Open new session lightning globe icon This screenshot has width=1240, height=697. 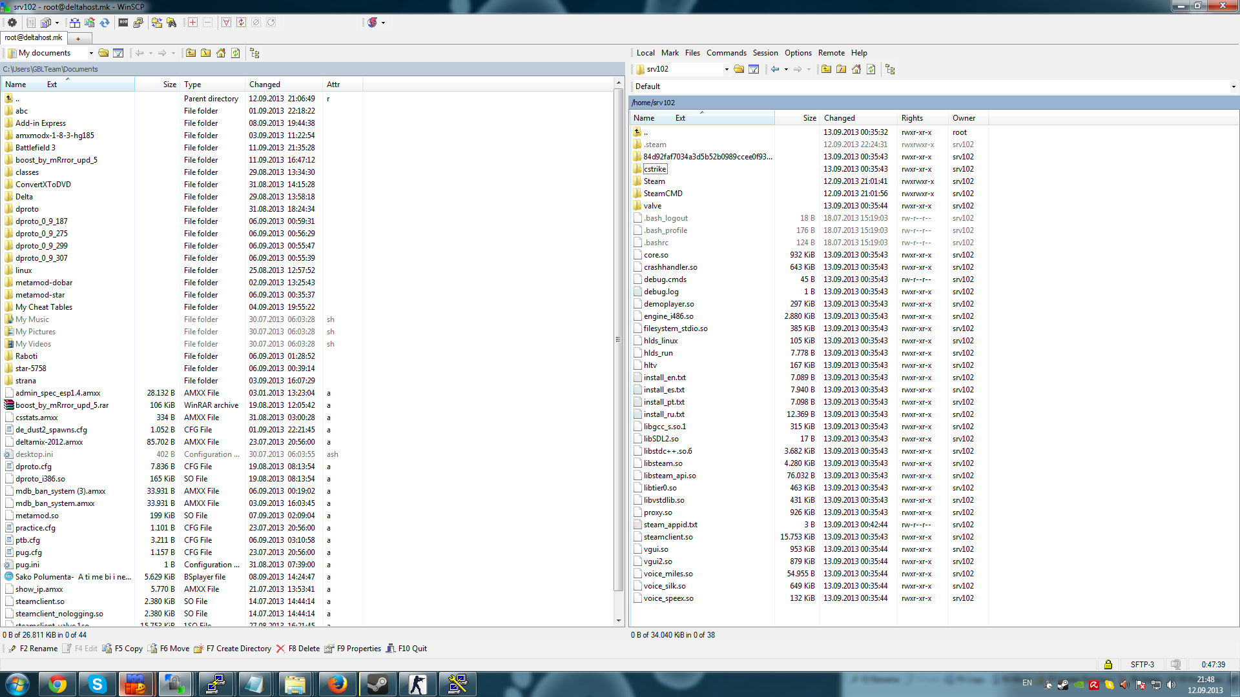click(x=373, y=23)
